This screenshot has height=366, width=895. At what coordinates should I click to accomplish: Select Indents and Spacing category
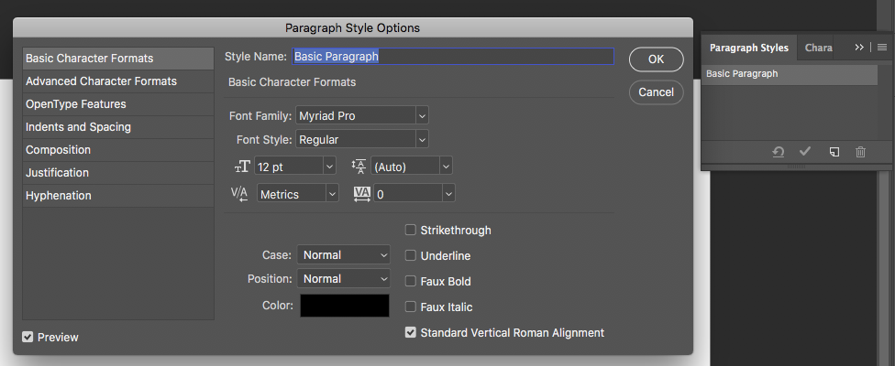78,127
